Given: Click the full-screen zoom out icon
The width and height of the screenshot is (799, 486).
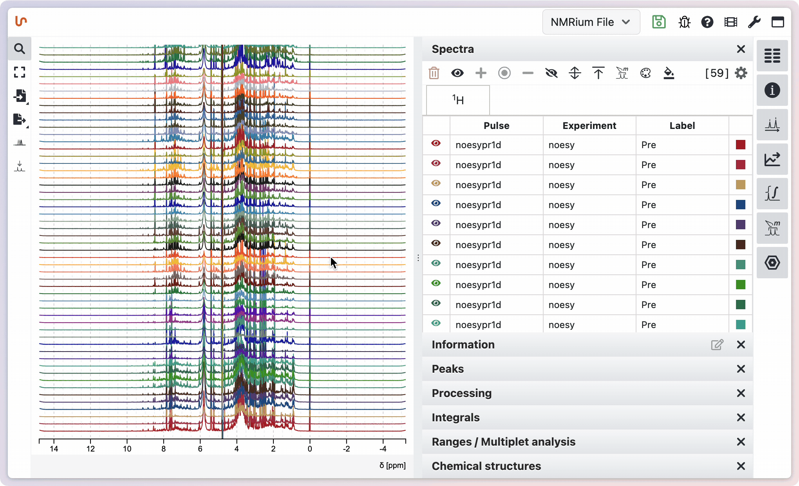Looking at the screenshot, I should click(x=19, y=72).
